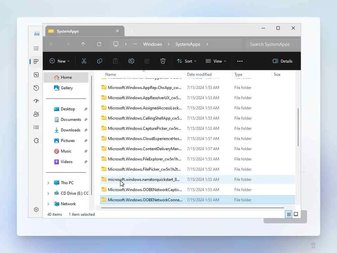Navigate back with the back arrow

click(52, 44)
